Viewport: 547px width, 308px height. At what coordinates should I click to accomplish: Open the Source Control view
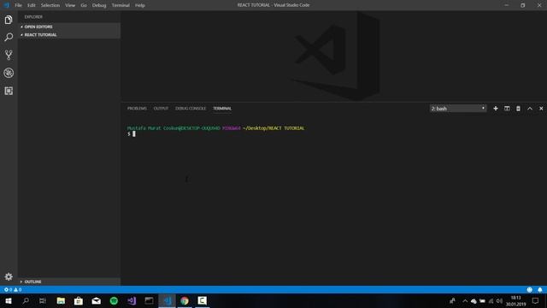9,55
